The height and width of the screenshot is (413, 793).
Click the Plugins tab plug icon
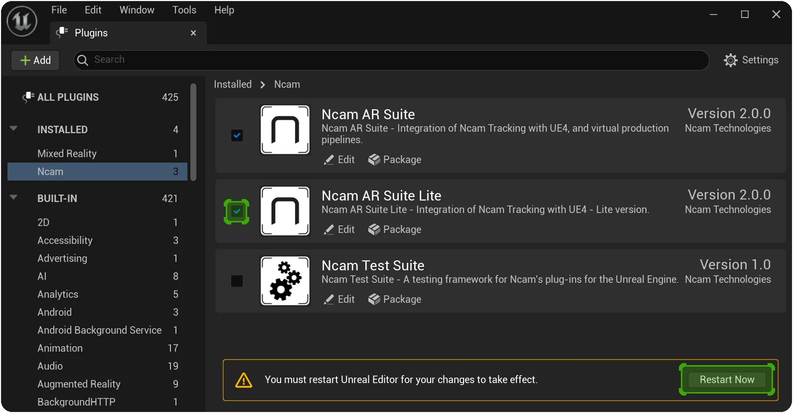click(62, 32)
